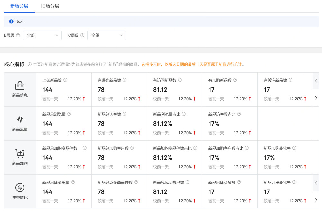Select the 新版分层 tab
The height and width of the screenshot is (212, 322).
19,6
